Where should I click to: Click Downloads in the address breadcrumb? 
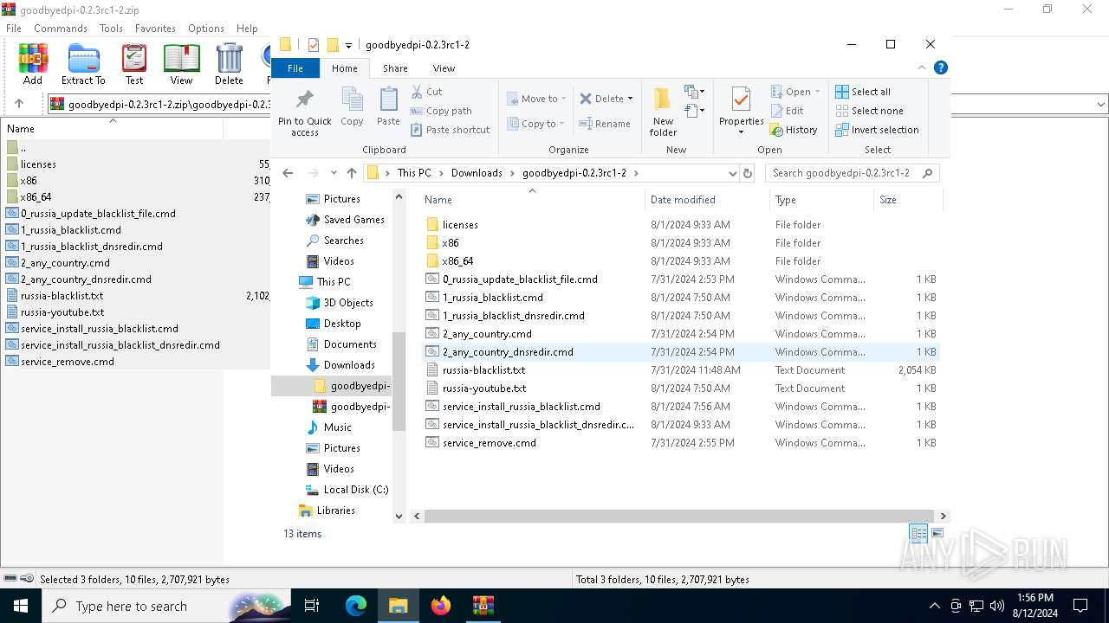[x=477, y=173]
